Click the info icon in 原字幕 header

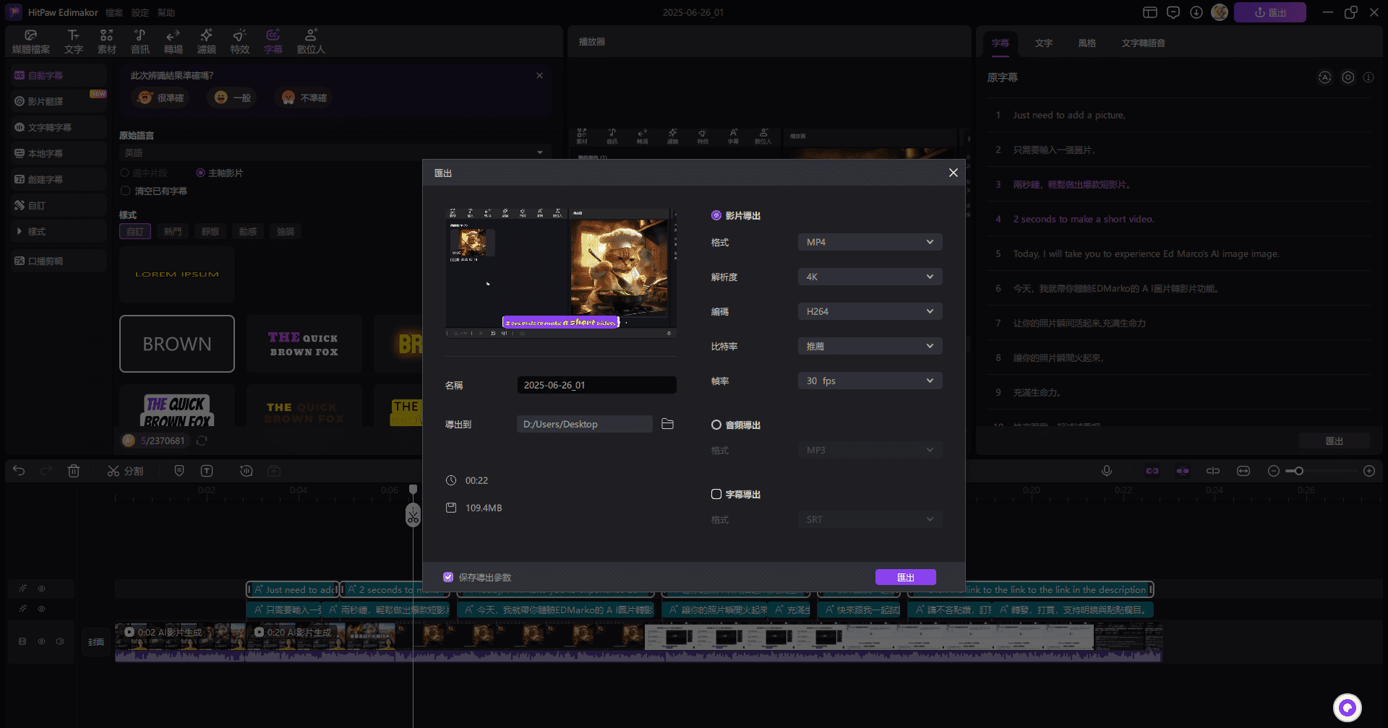point(1368,77)
